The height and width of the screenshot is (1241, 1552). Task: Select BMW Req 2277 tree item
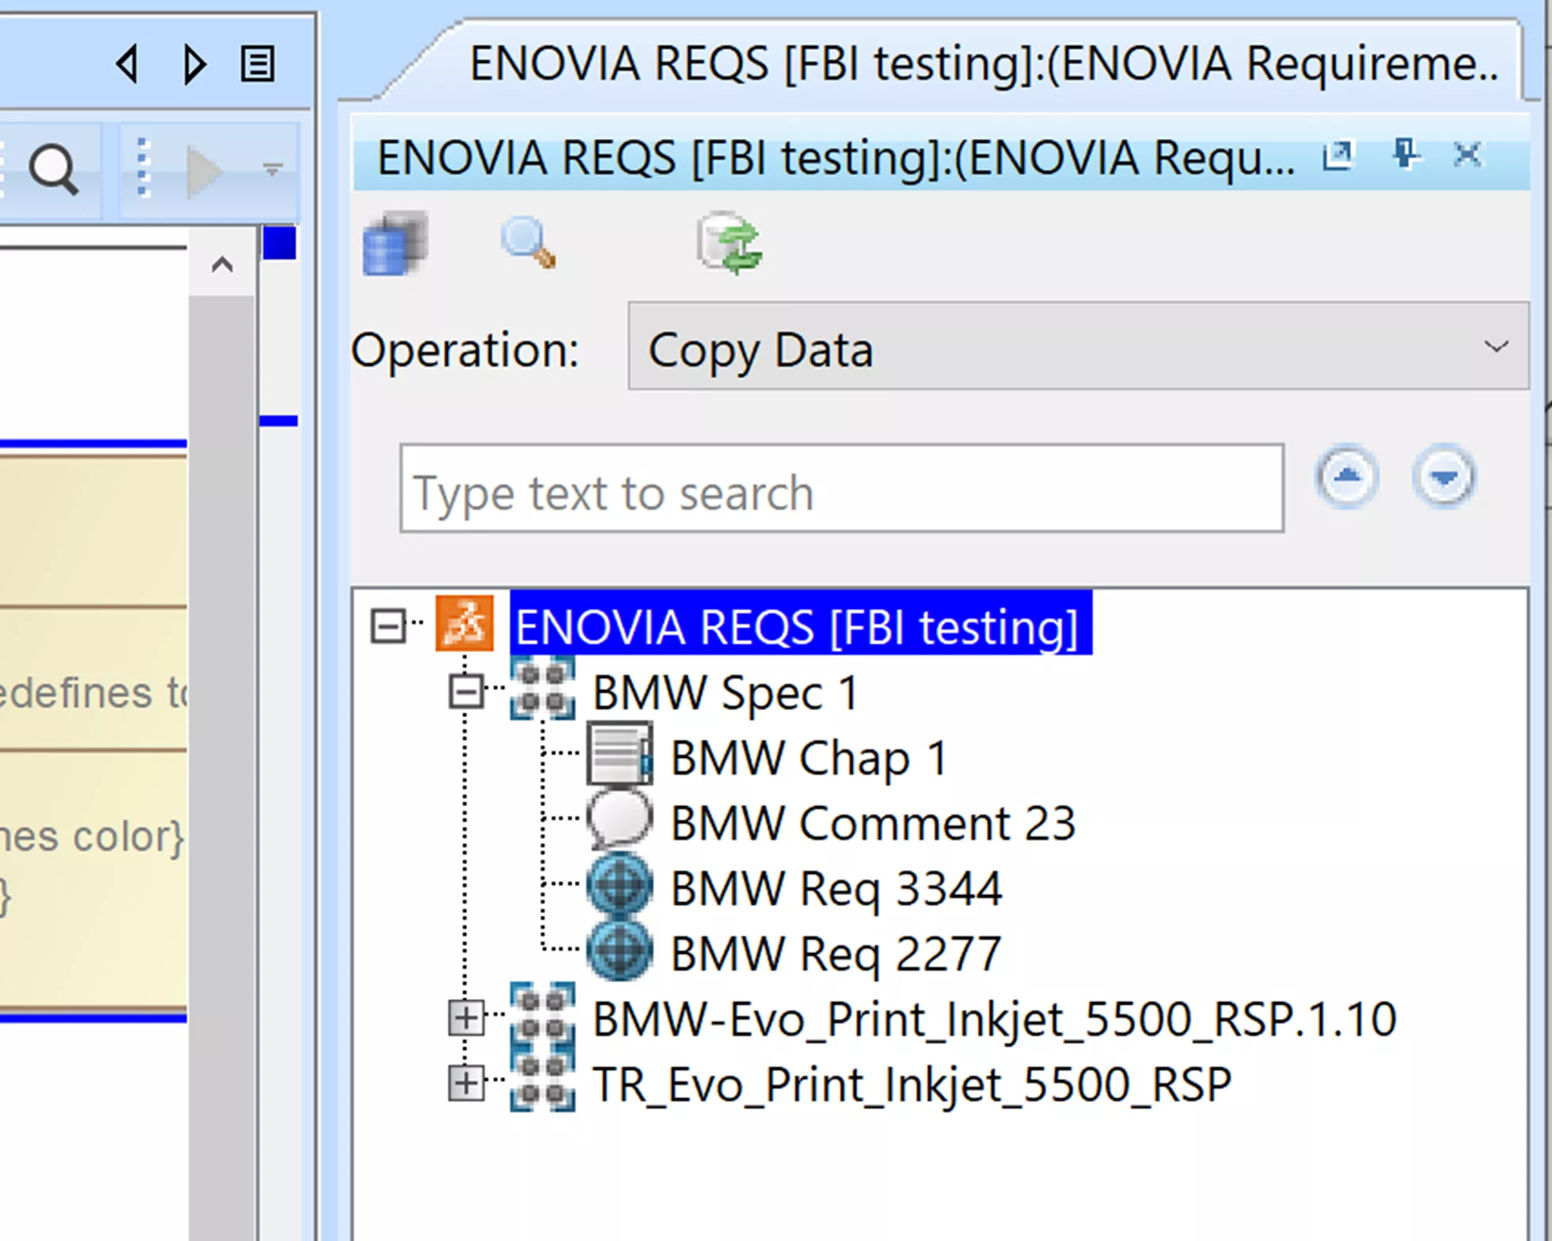coord(836,953)
